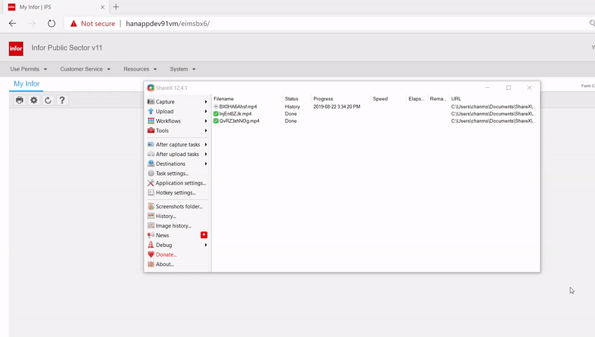This screenshot has width=595, height=337.
Task: Click the browser address bar URL
Action: pyautogui.click(x=168, y=24)
